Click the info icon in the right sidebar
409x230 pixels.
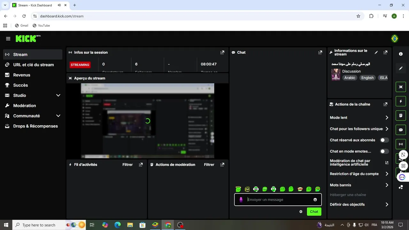(x=401, y=54)
